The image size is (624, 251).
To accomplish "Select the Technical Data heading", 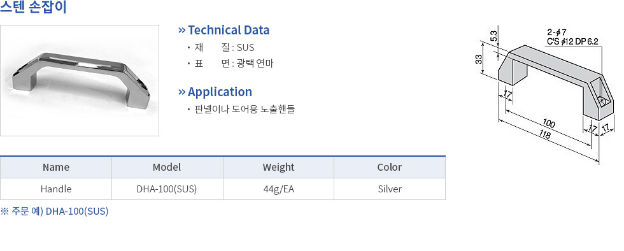I will 229,30.
